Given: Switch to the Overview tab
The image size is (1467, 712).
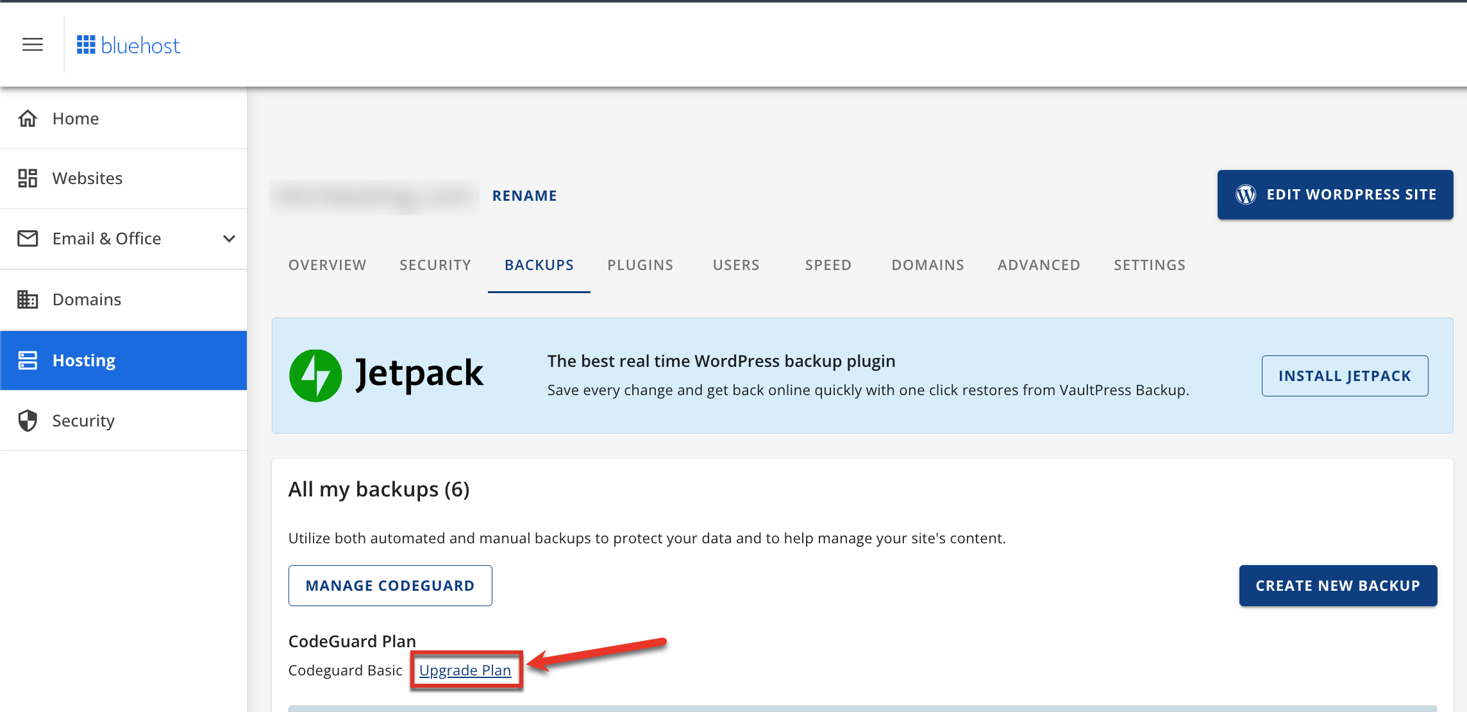Looking at the screenshot, I should pyautogui.click(x=328, y=265).
